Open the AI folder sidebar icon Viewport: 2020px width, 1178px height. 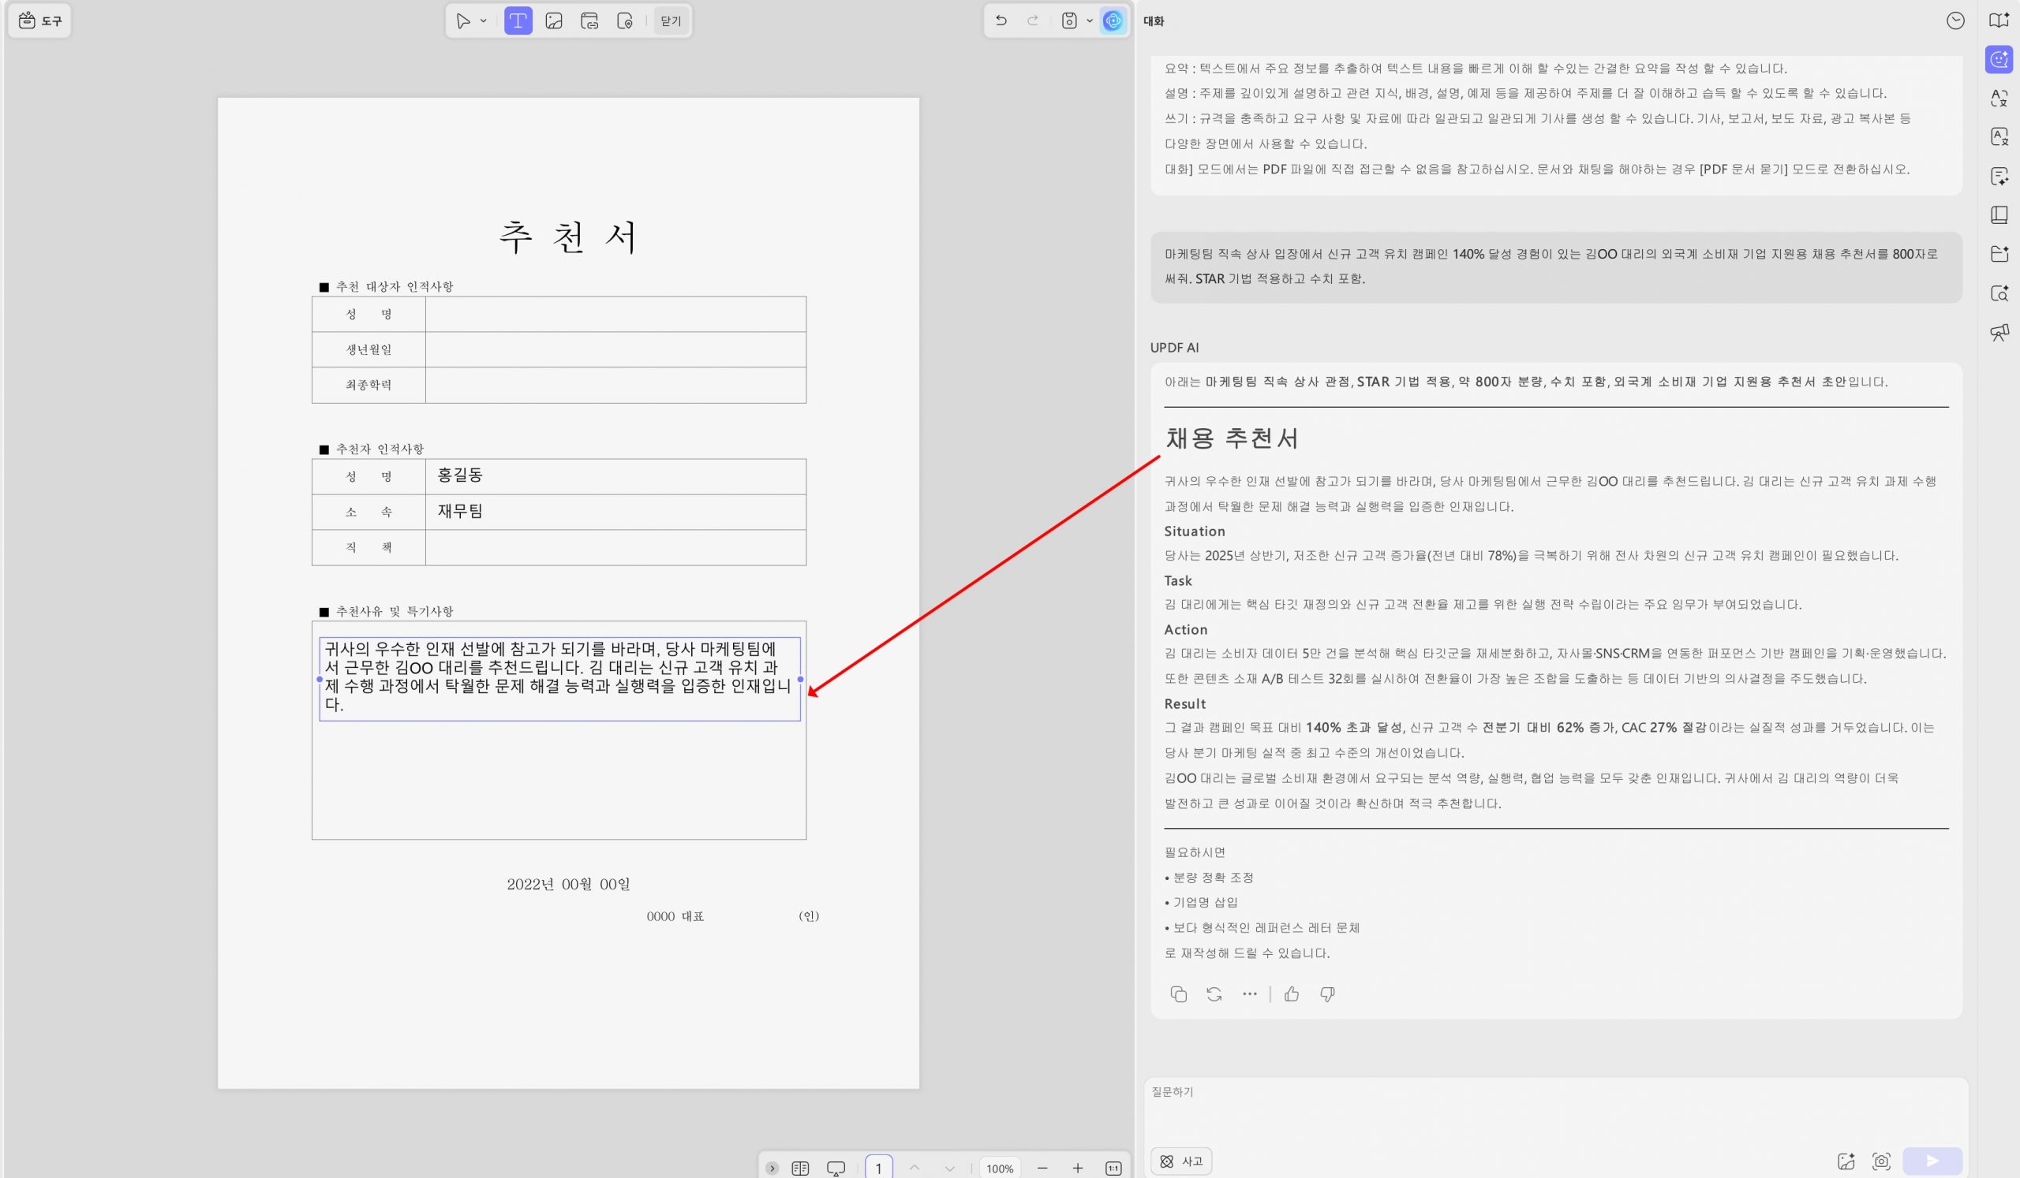click(x=1999, y=254)
